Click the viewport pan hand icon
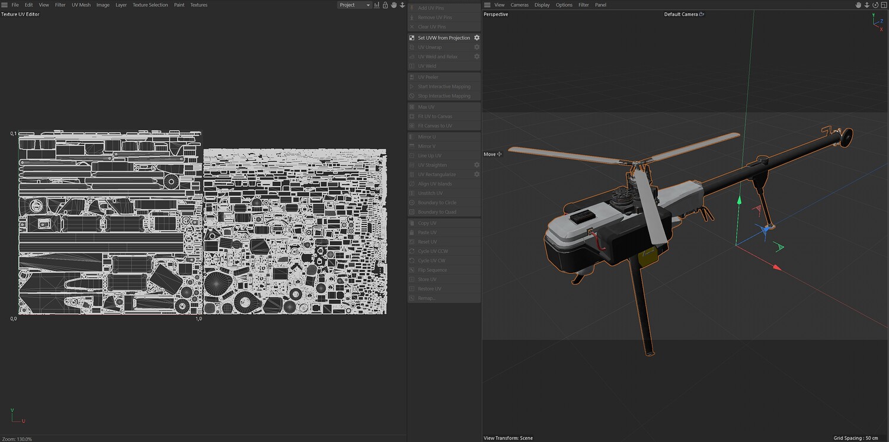889x442 pixels. (x=858, y=5)
